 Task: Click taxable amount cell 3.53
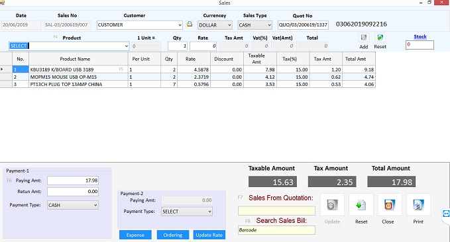(x=260, y=84)
